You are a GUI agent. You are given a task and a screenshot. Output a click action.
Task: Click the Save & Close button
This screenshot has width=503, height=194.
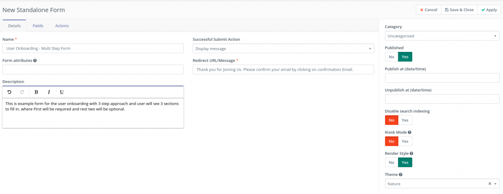tap(459, 10)
